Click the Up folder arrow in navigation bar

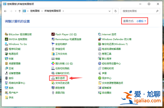pos(19,11)
